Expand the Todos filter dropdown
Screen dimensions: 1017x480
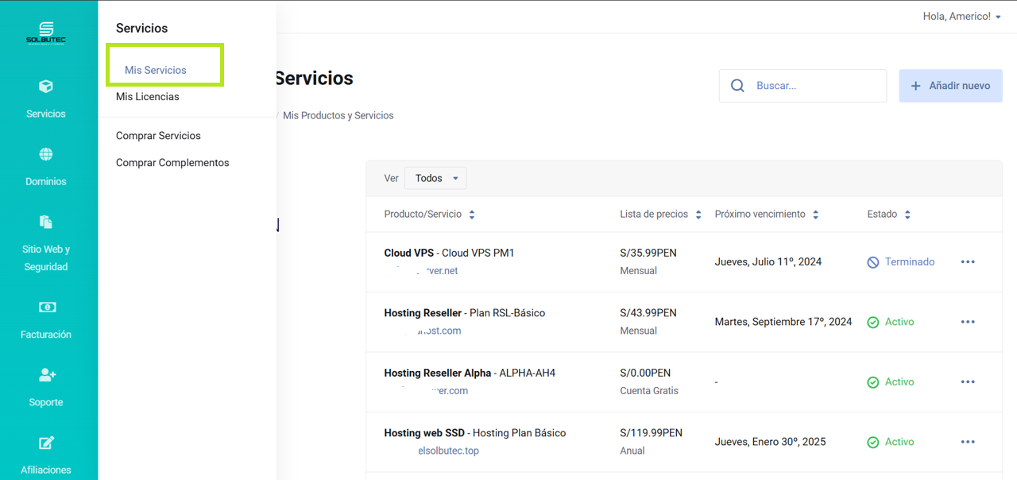click(435, 178)
